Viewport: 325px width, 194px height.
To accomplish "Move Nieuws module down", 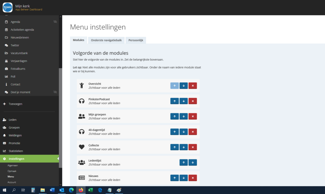I will coord(183,178).
